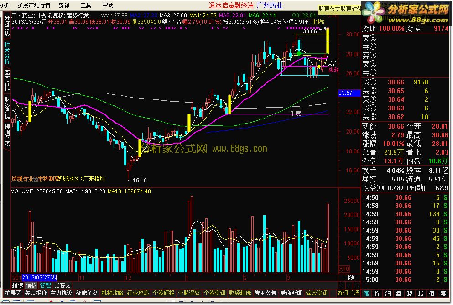Click the 买② bid price 30.65
The image size is (453, 305).
[x=396, y=91]
